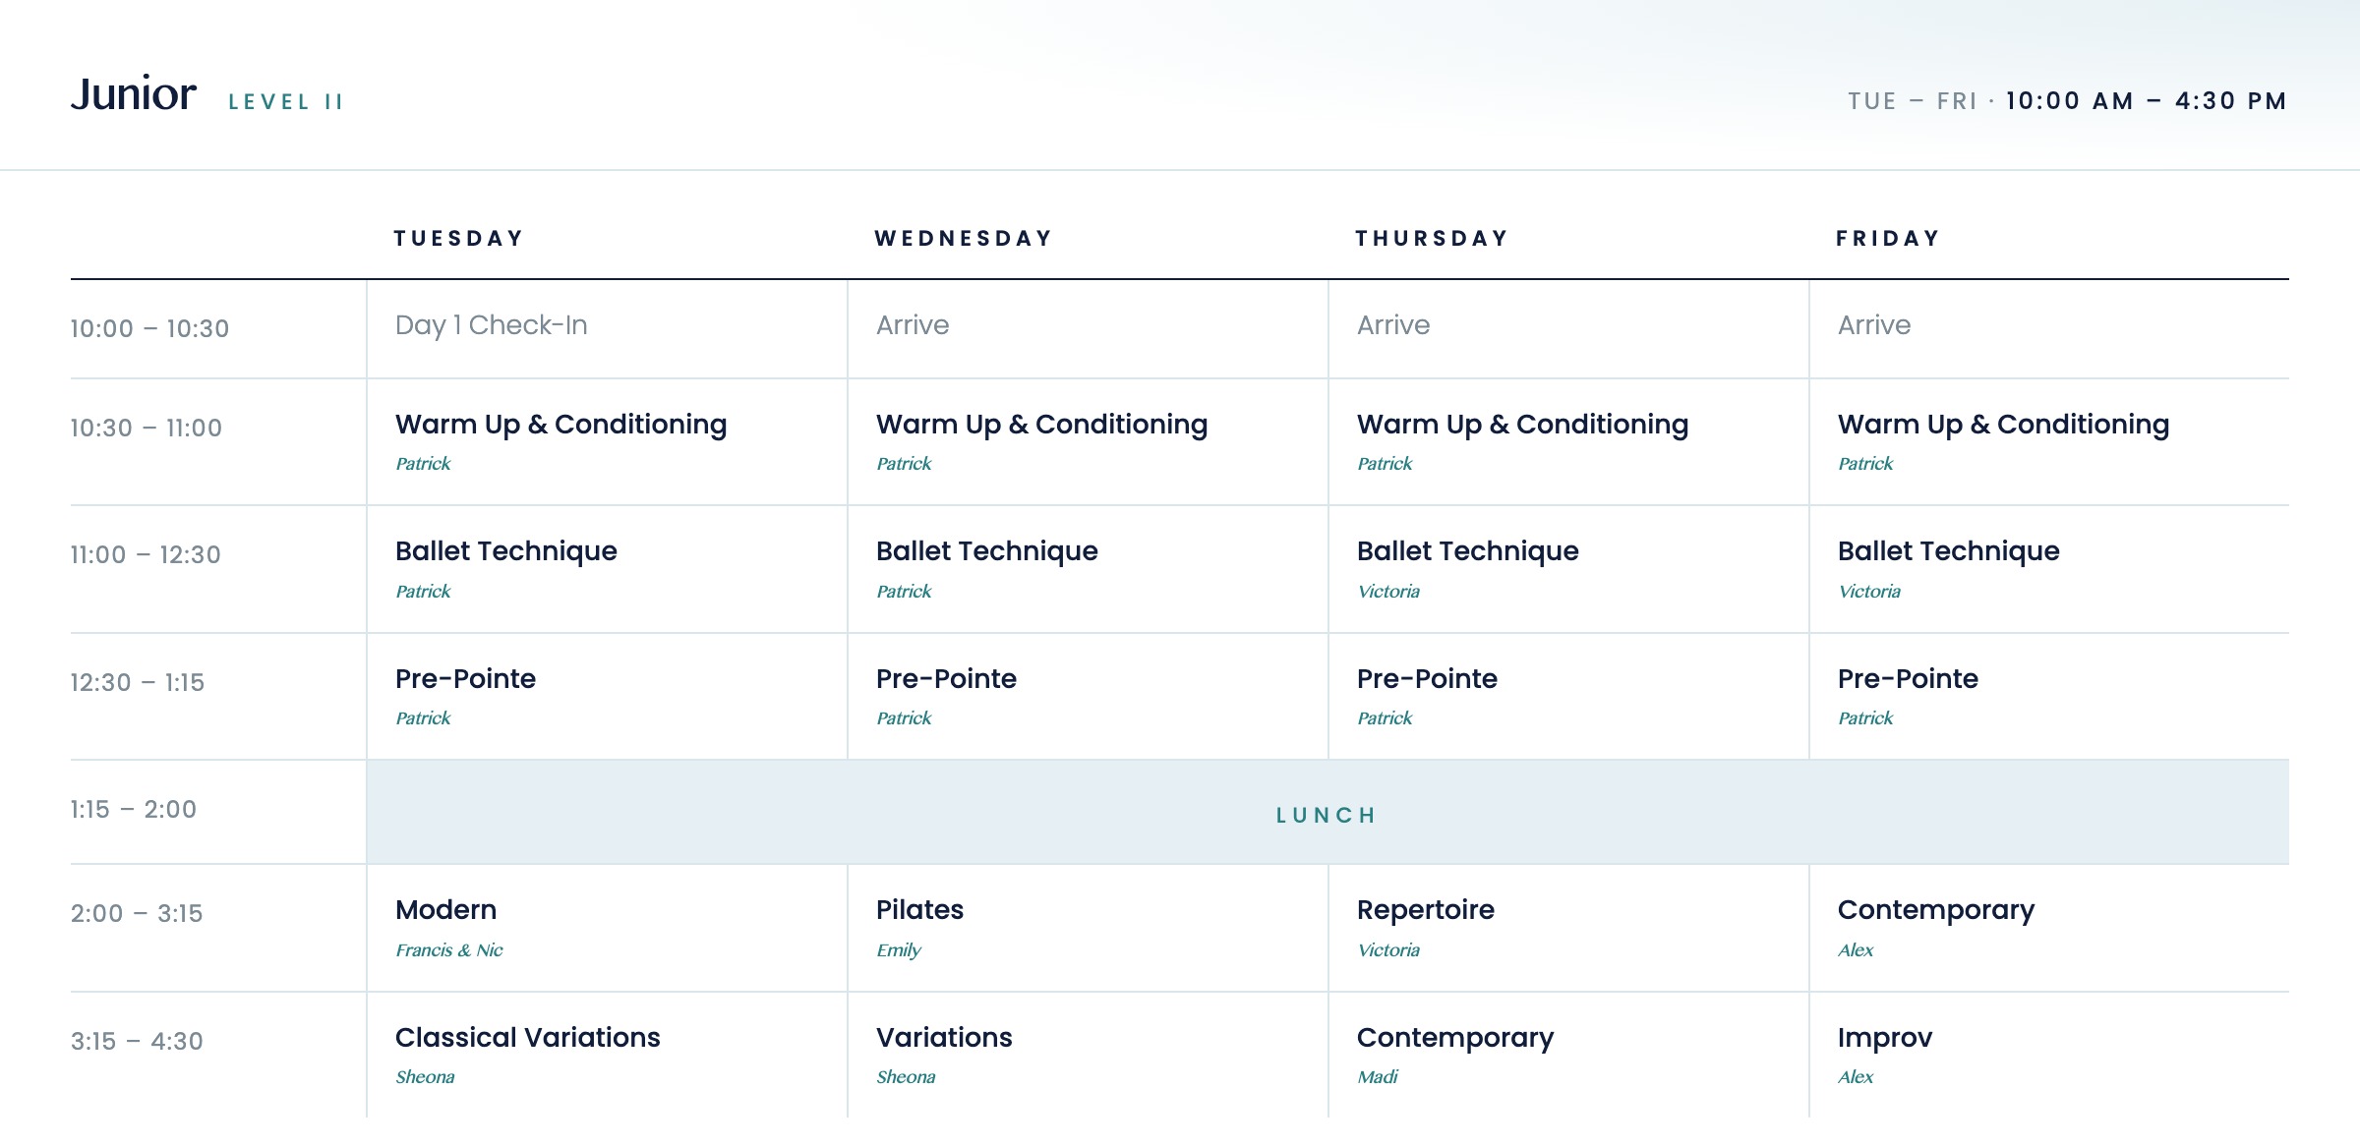
Task: Click the TUESDAY column header
Action: [458, 238]
